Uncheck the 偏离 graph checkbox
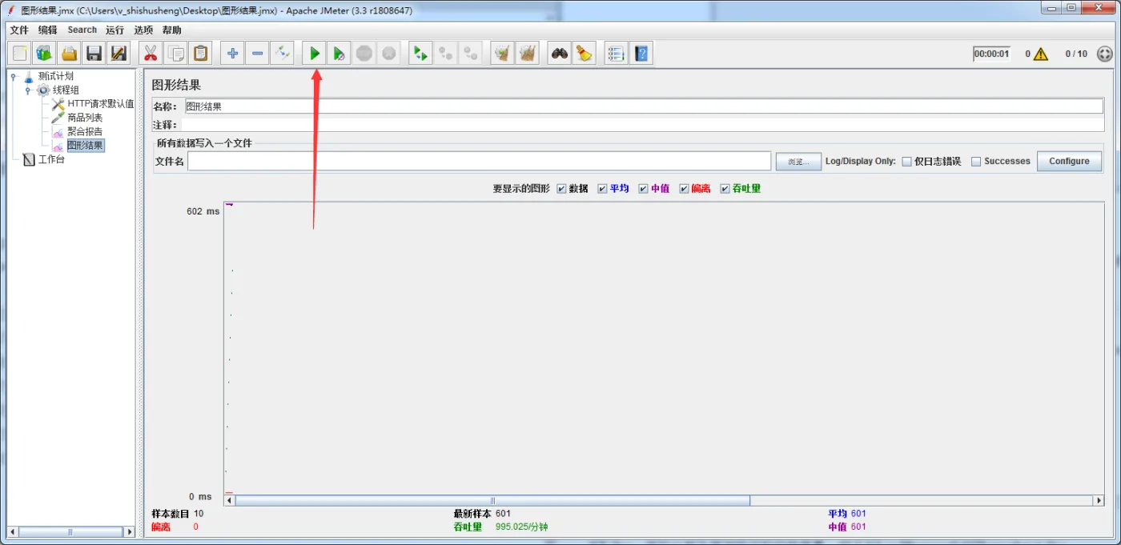 (685, 189)
